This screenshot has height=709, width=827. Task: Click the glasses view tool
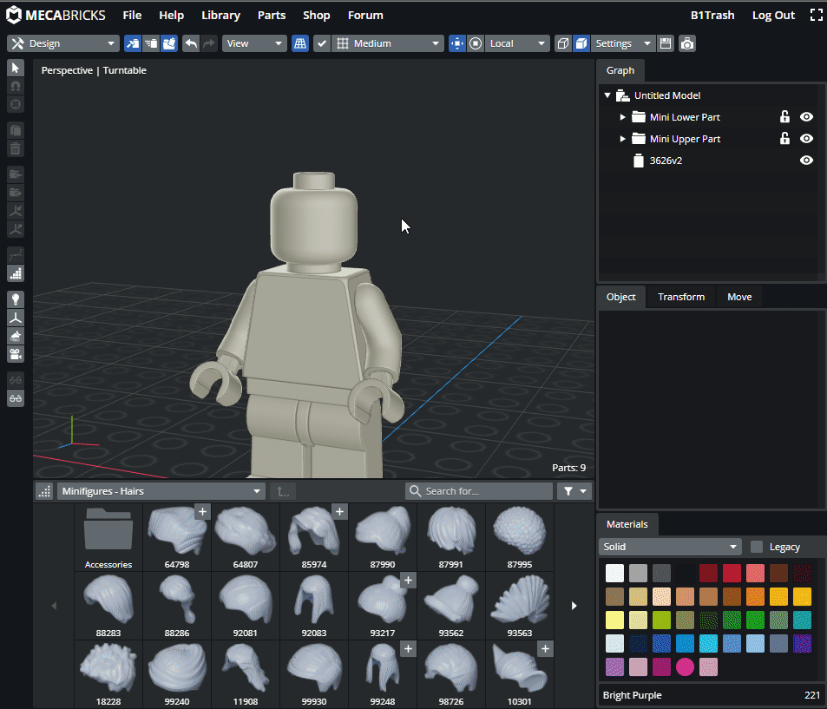coord(16,397)
